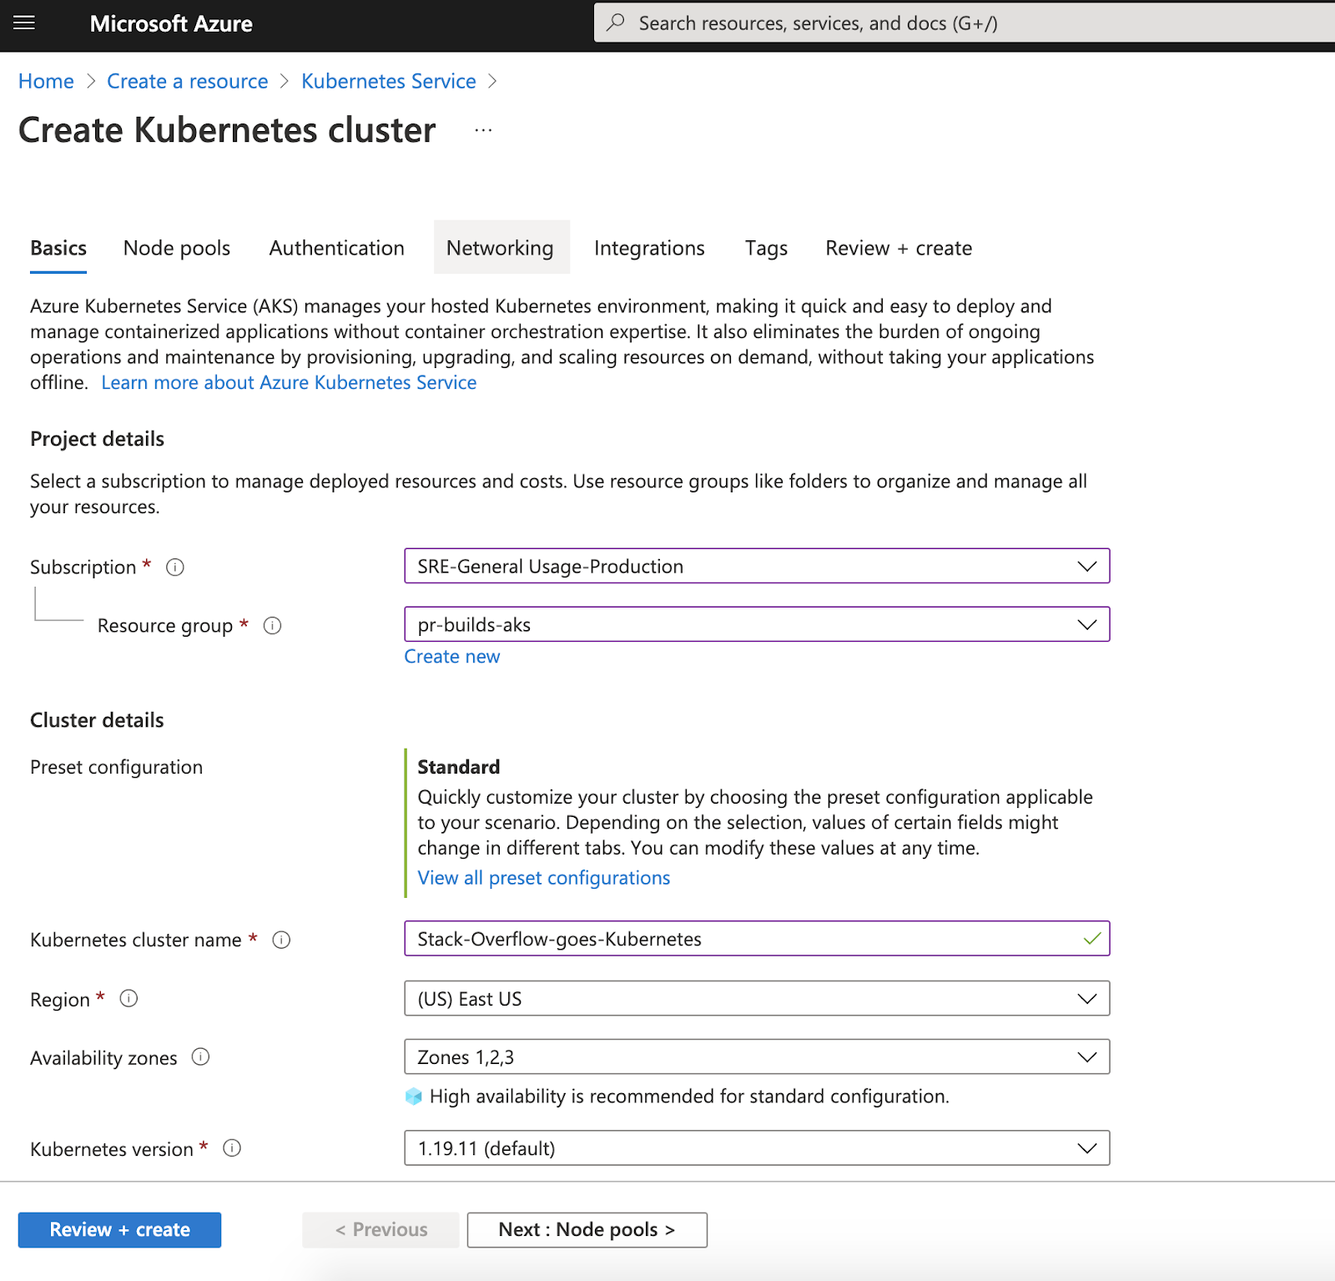This screenshot has height=1281, width=1335.
Task: Open the Review + create tab
Action: (899, 248)
